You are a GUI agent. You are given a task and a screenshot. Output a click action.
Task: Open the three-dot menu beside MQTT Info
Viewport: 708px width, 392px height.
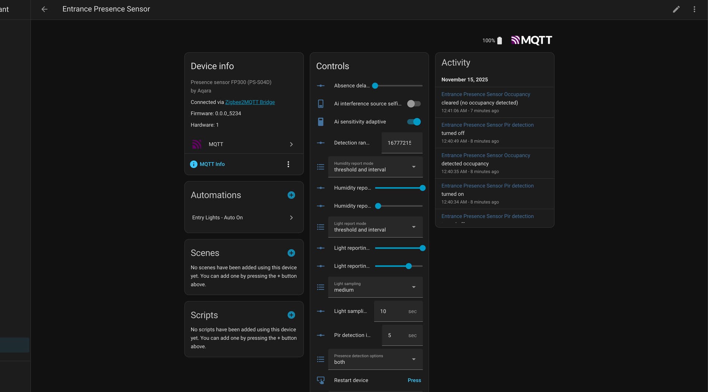click(288, 164)
